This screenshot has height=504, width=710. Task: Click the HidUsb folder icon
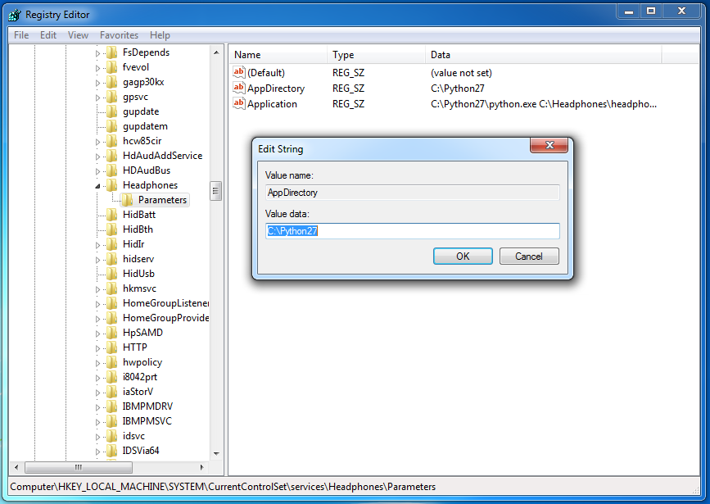[112, 274]
